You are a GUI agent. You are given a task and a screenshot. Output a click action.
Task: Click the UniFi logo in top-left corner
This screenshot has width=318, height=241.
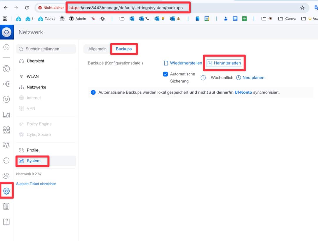(x=6, y=32)
